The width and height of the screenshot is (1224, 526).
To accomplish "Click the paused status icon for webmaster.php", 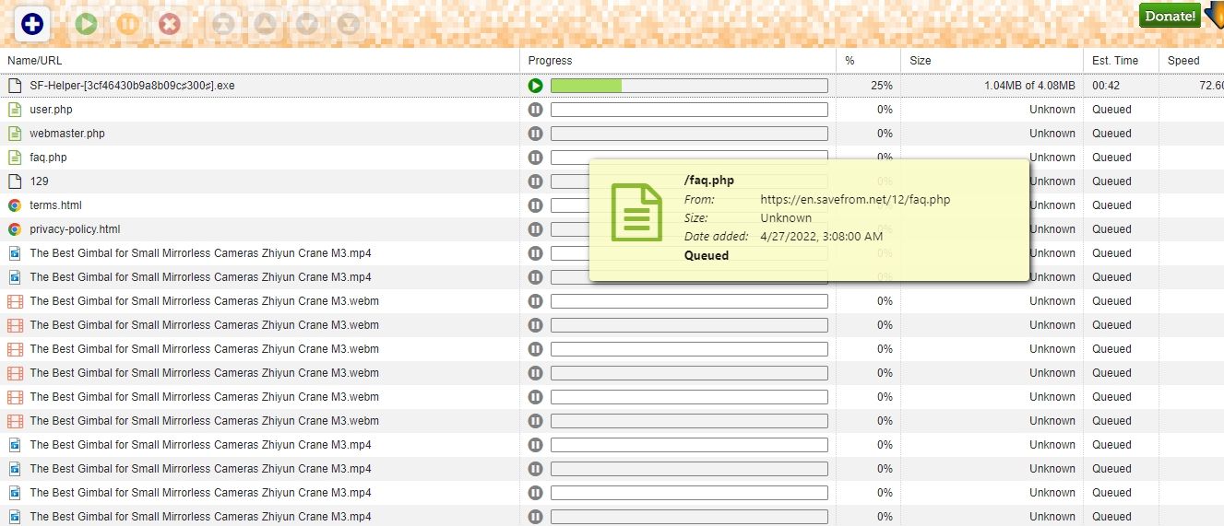I will [x=536, y=134].
